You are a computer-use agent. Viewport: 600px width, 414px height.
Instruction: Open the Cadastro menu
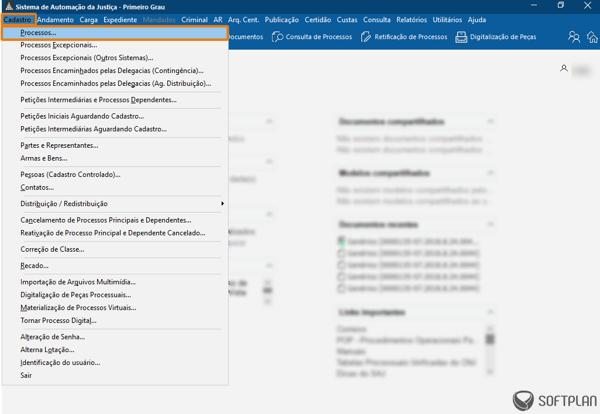coord(18,20)
